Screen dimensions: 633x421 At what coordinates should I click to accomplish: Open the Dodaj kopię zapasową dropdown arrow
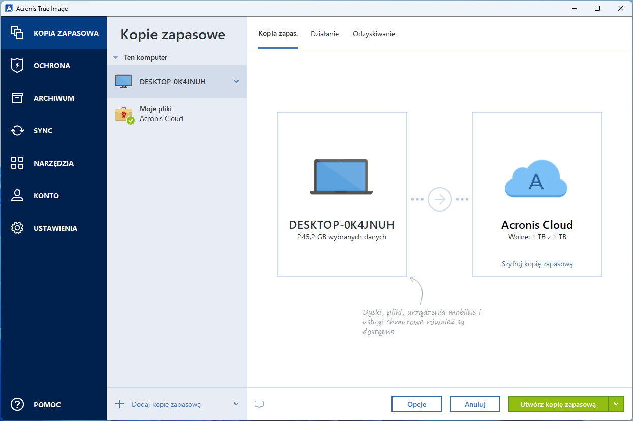click(236, 404)
